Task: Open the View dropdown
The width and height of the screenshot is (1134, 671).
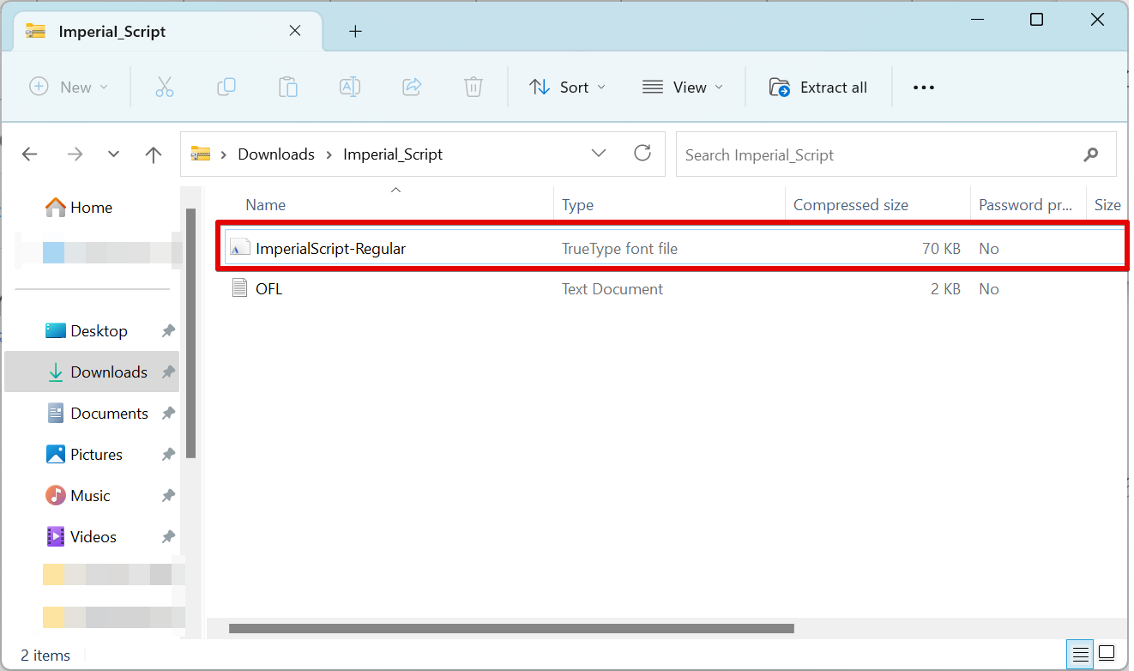Action: pyautogui.click(x=683, y=87)
